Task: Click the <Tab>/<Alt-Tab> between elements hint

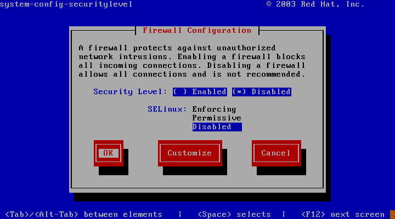Action: [x=83, y=215]
